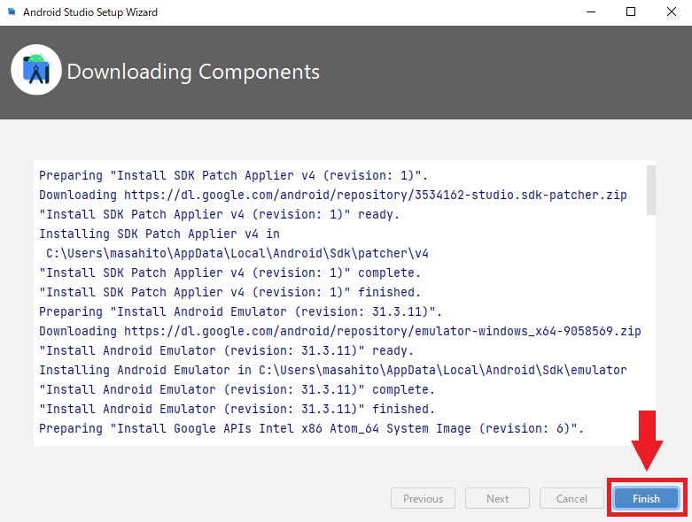Click the Android Emulator "finished" line
This screenshot has width=692, height=522.
(237, 409)
